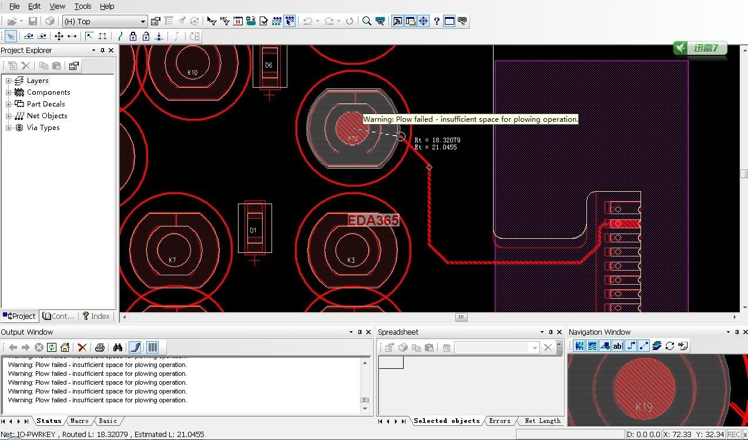The image size is (748, 440).
Task: Open the Tools menu
Action: 83,6
